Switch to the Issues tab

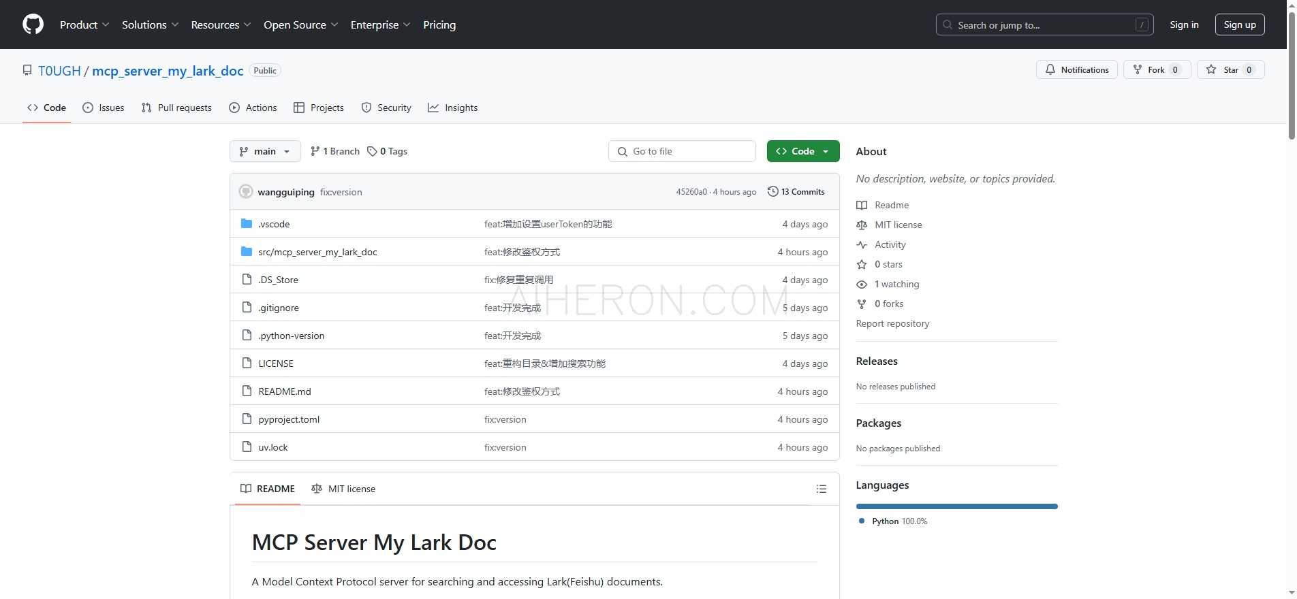[104, 108]
